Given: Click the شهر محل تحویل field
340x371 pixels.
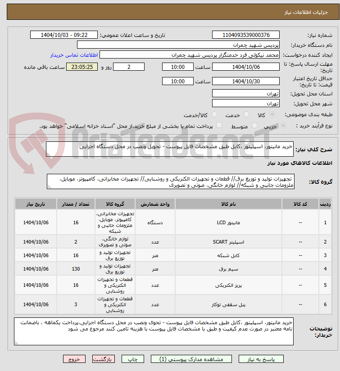Looking at the screenshot, I should [246, 104].
